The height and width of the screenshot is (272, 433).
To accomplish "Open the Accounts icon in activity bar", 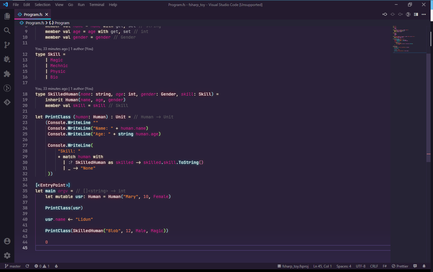I will (x=7, y=241).
